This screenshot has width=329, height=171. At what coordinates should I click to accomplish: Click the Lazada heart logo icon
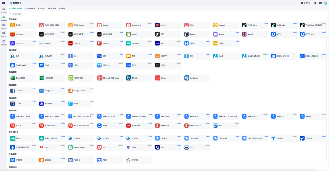point(157,25)
